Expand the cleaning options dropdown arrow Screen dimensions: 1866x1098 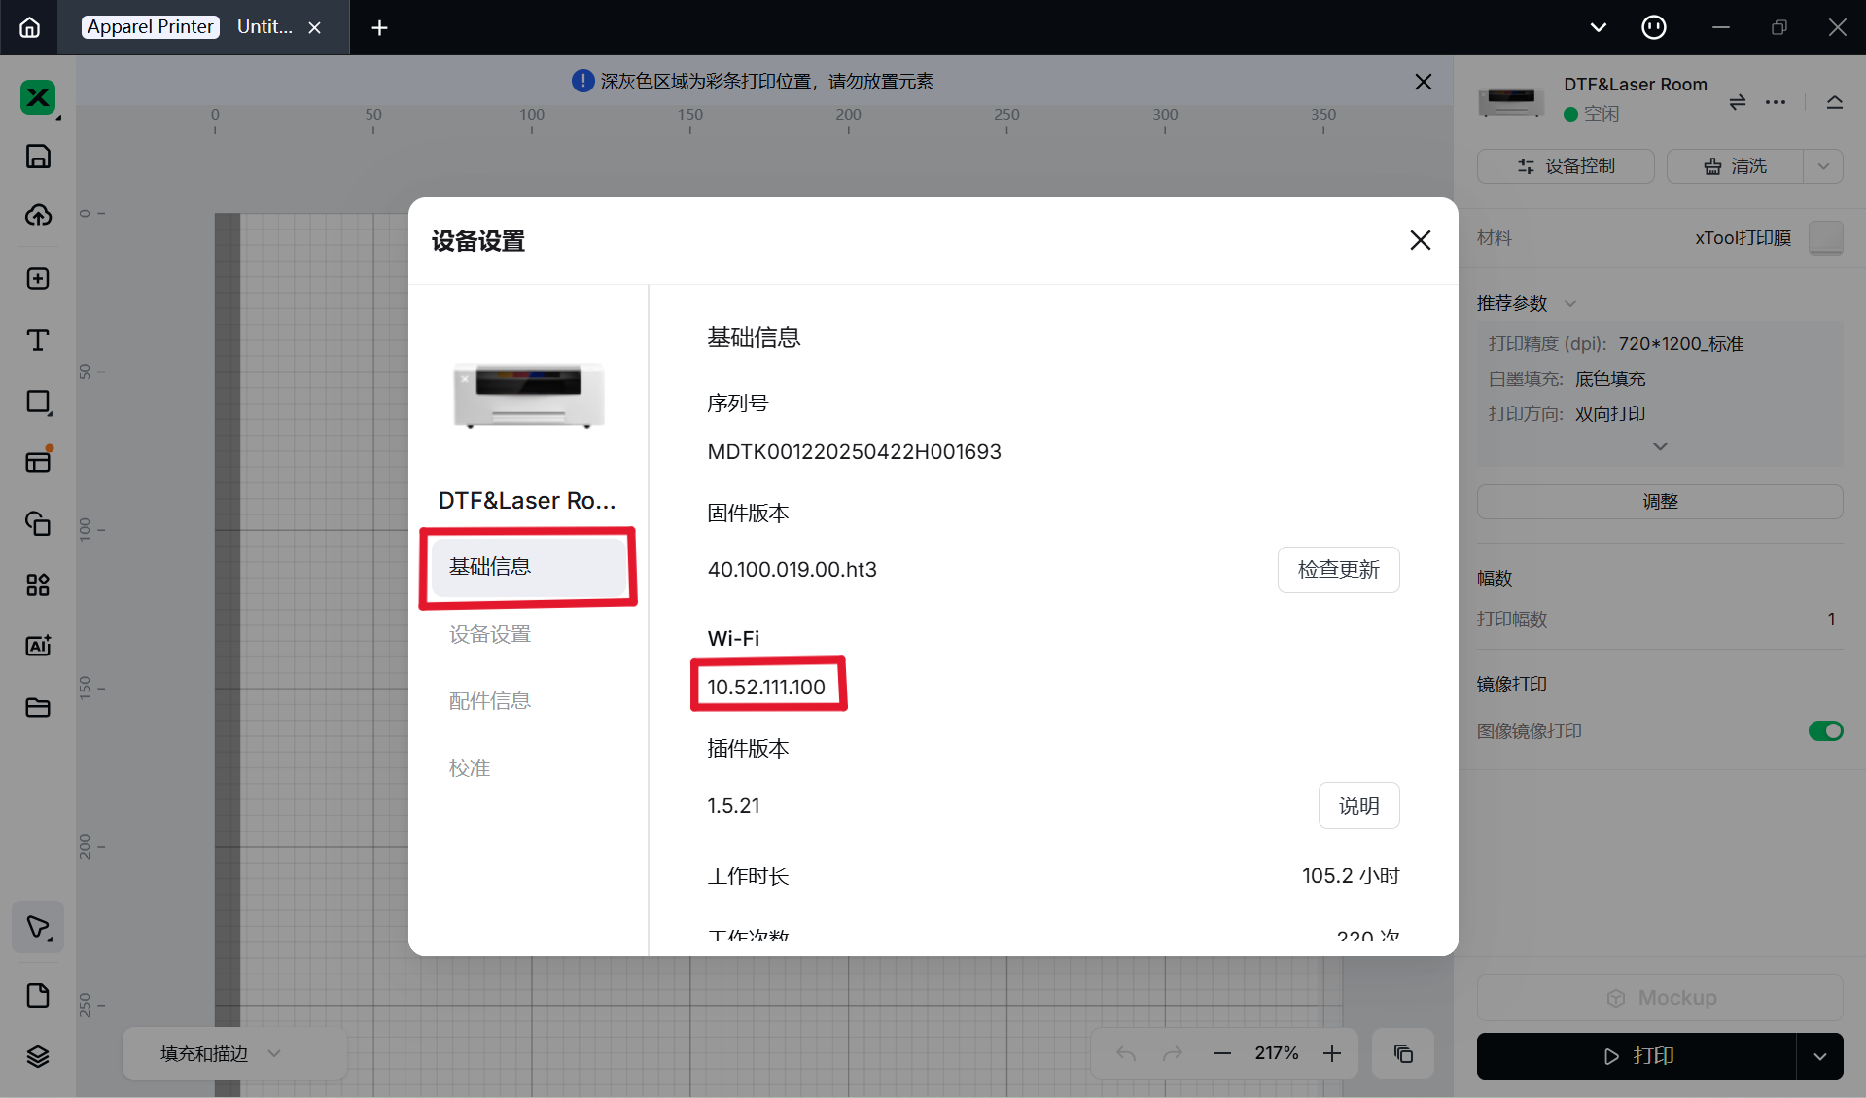1823,166
